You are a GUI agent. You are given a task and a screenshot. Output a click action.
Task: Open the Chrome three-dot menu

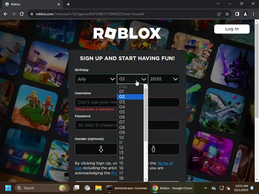[253, 14]
